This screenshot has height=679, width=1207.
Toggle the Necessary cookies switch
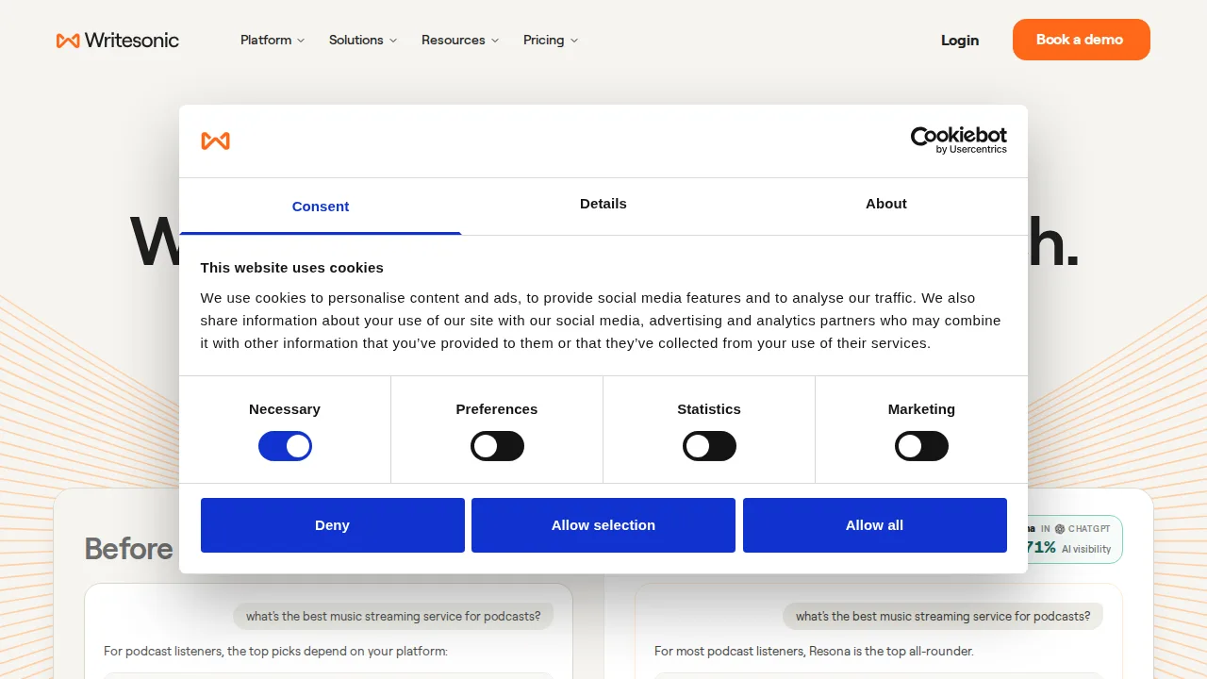pos(285,446)
